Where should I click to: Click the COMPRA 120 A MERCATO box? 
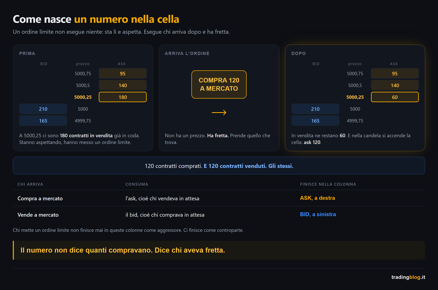pos(219,84)
